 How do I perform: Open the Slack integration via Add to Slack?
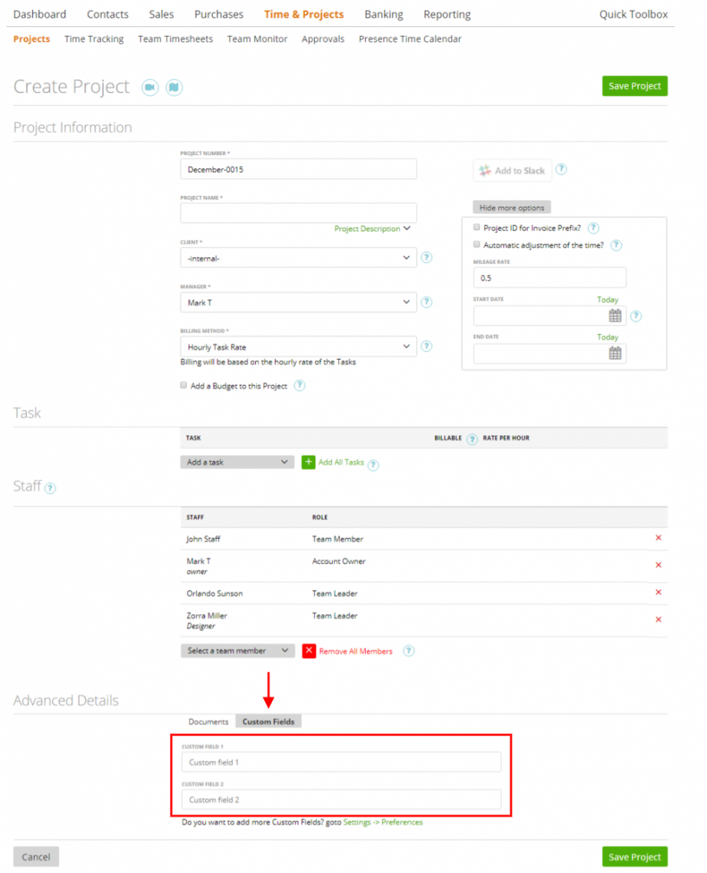click(512, 170)
